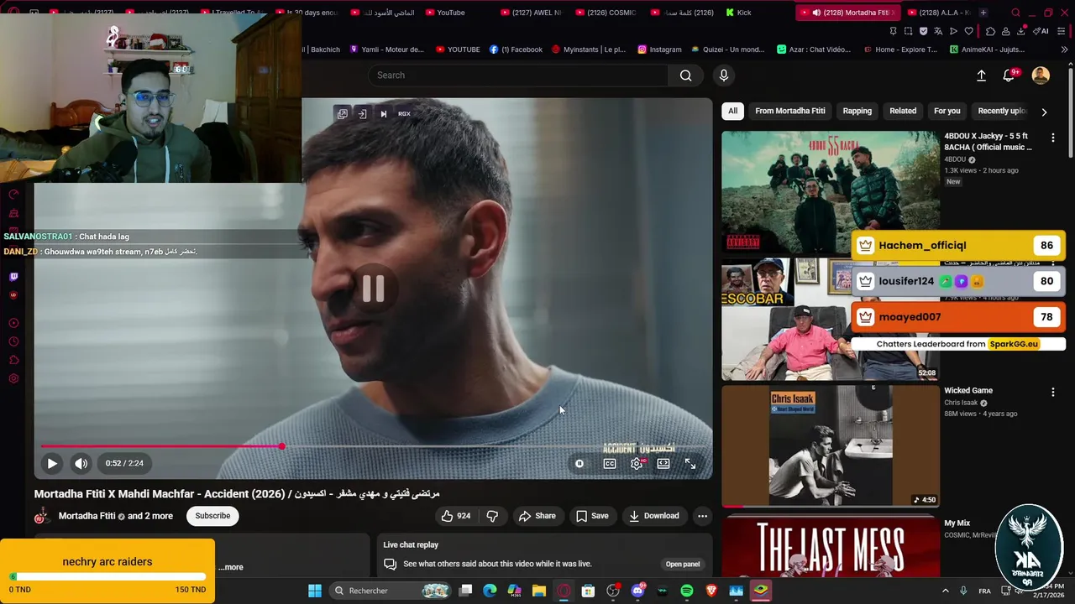Open the Instagram bookmark

pos(659,49)
